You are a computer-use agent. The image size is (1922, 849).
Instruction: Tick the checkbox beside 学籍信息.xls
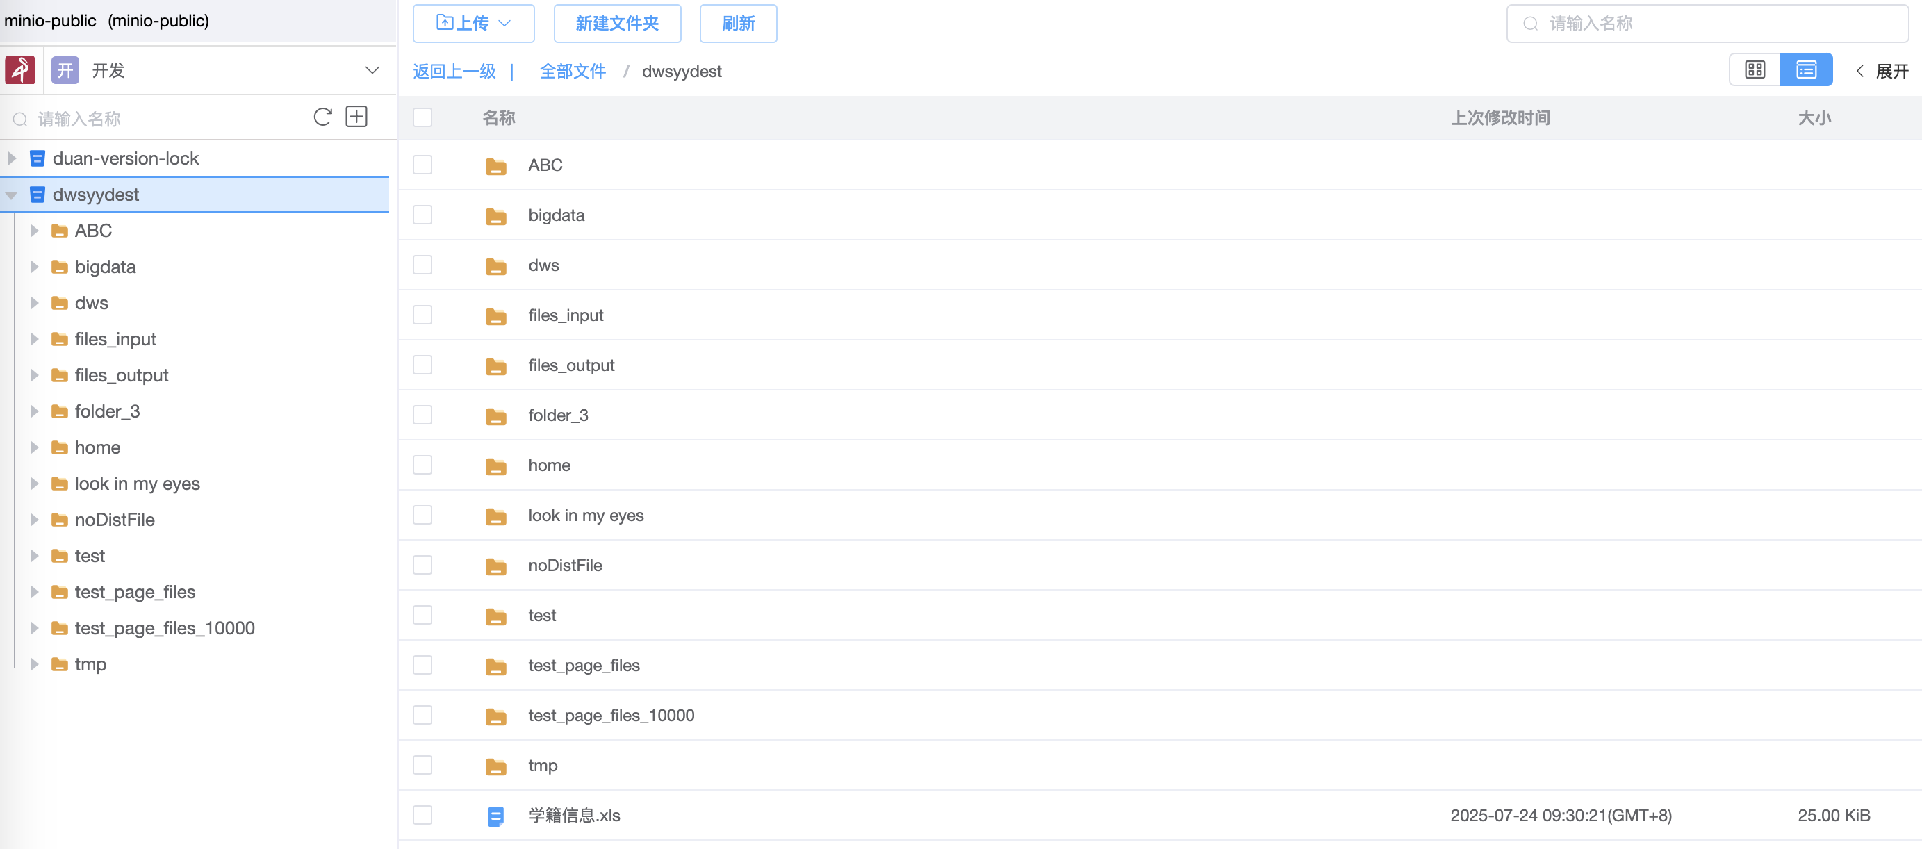(x=422, y=815)
